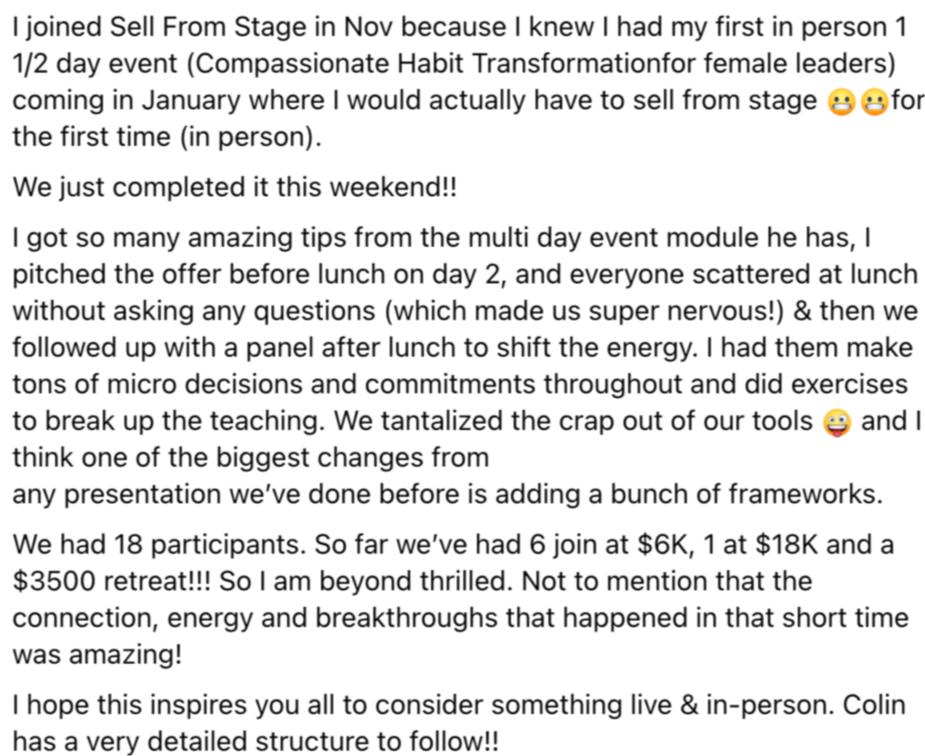Image resolution: width=925 pixels, height=756 pixels.
Task: Click the name 'Colin' in last paragraph
Action: coord(874,705)
